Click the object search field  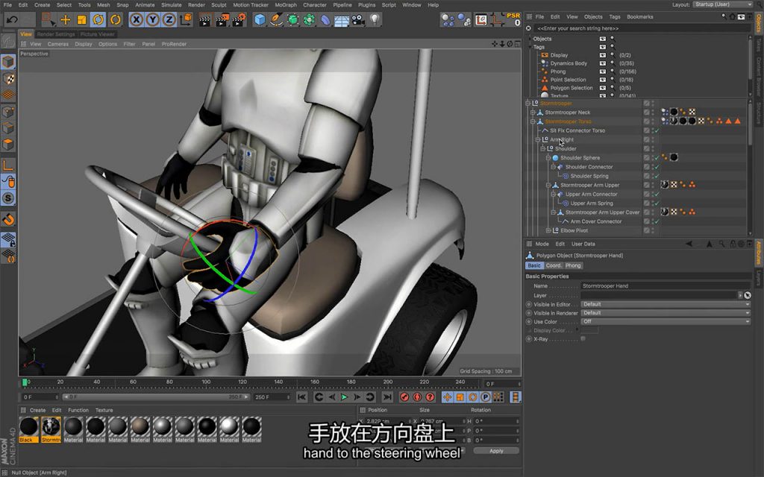click(641, 28)
